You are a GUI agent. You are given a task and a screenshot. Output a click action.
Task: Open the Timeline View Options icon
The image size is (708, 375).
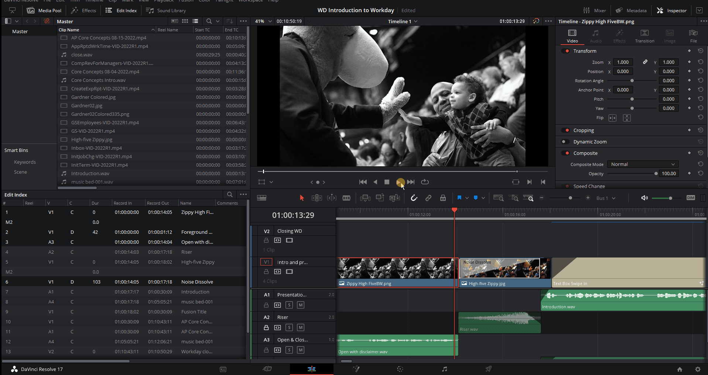pyautogui.click(x=262, y=198)
